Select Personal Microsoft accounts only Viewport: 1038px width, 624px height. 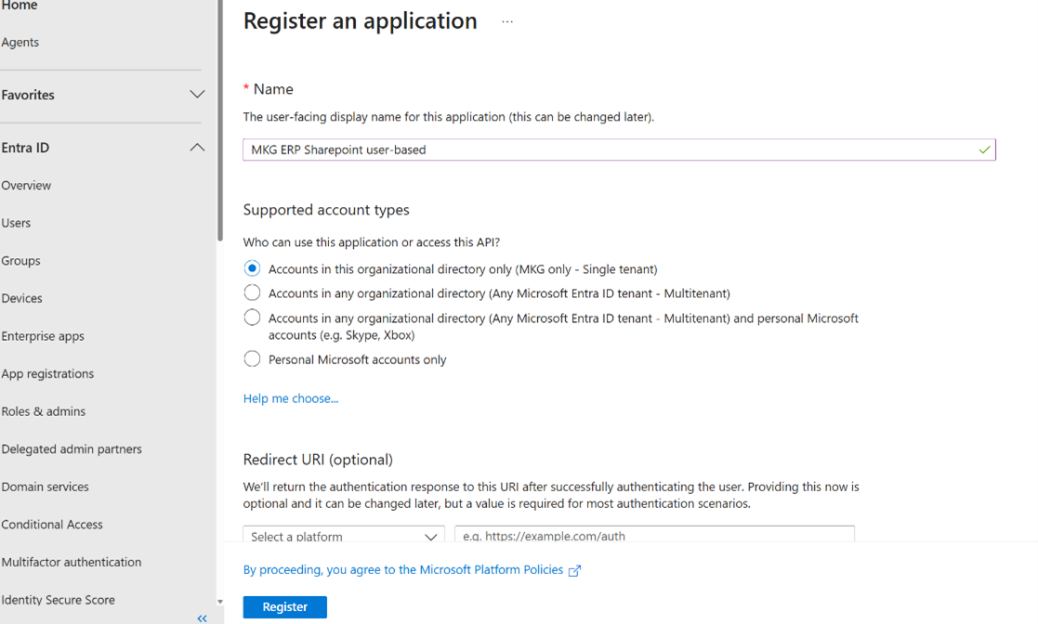pos(252,359)
